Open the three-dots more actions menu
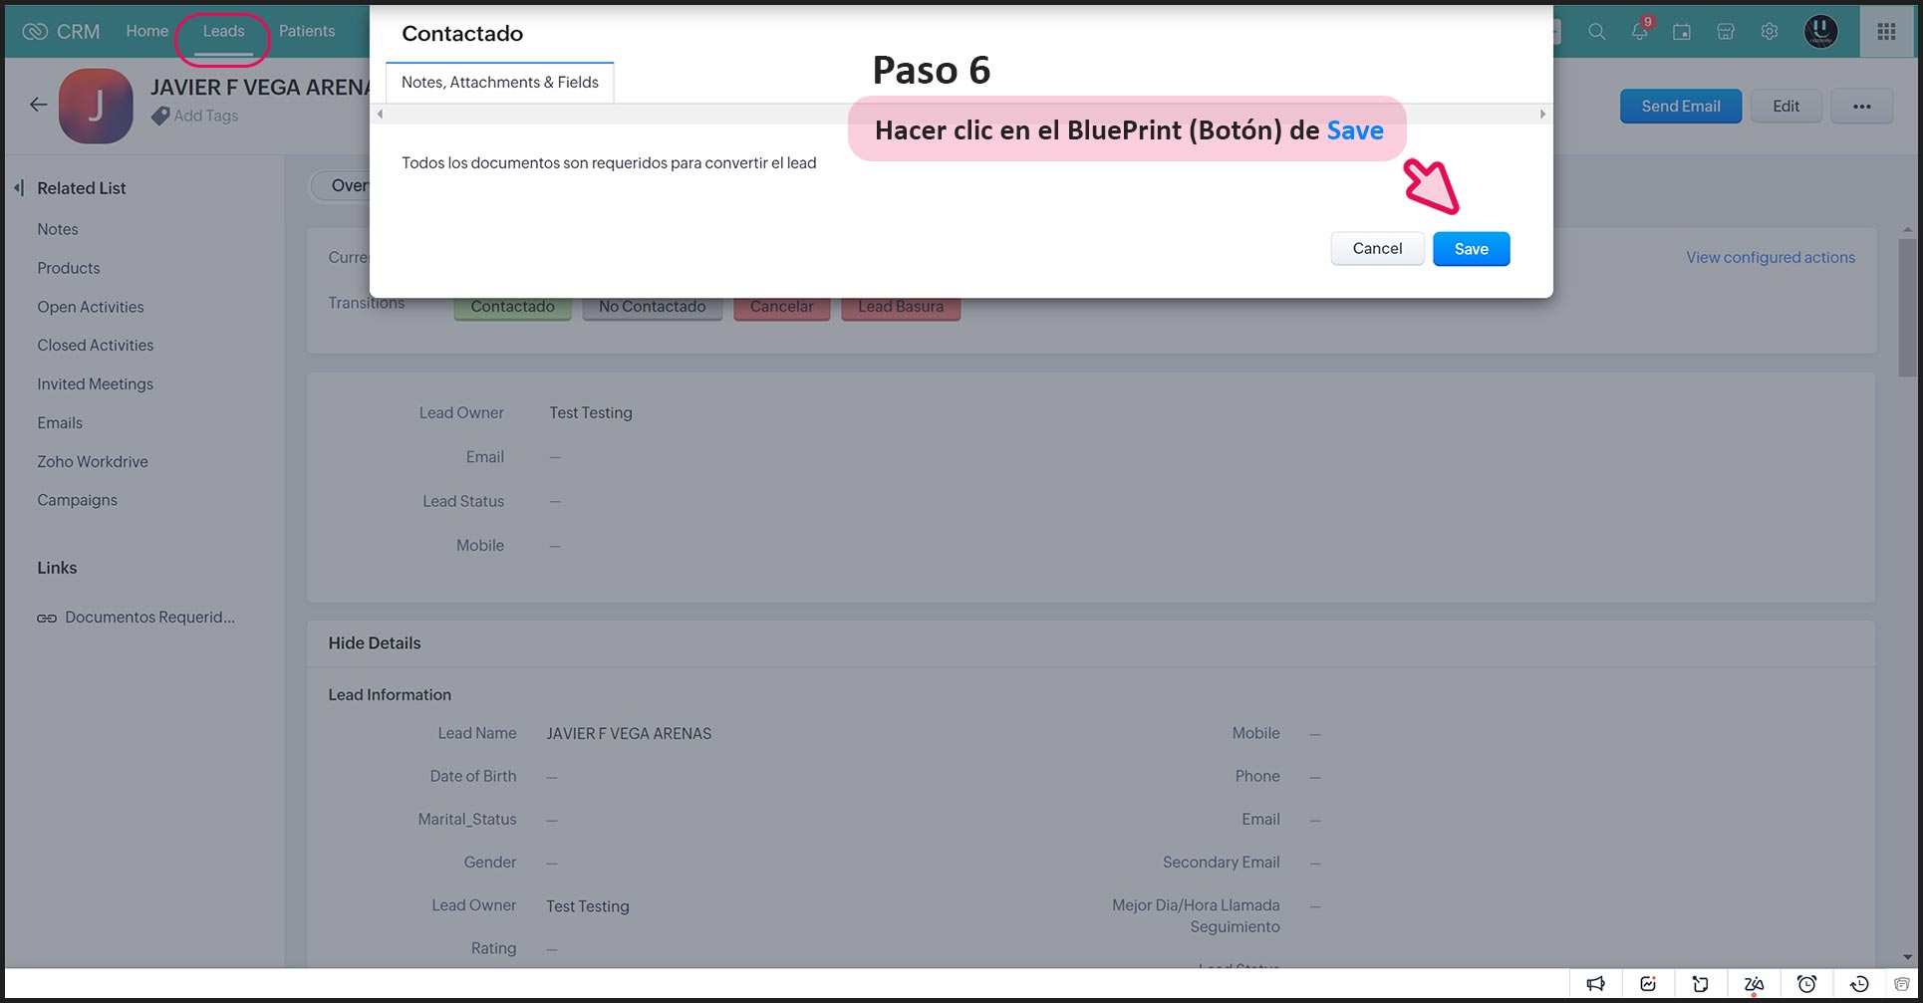 1861,107
